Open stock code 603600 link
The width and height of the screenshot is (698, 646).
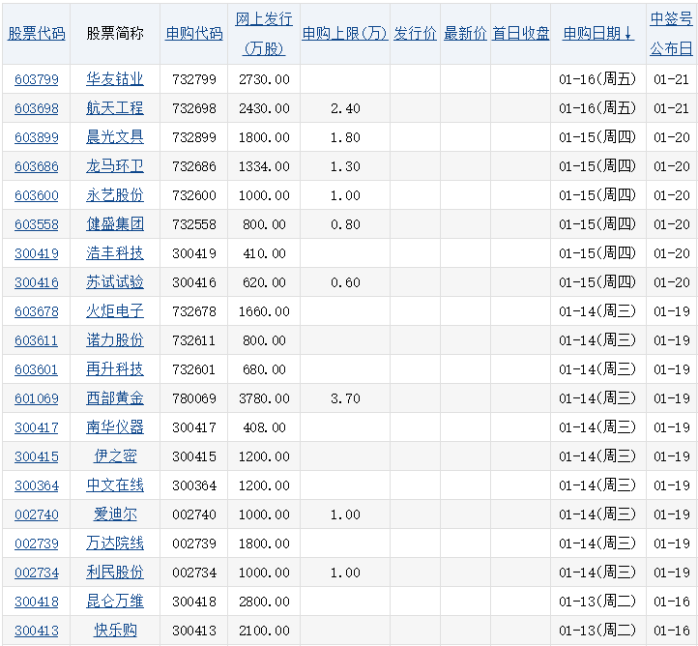click(x=37, y=195)
